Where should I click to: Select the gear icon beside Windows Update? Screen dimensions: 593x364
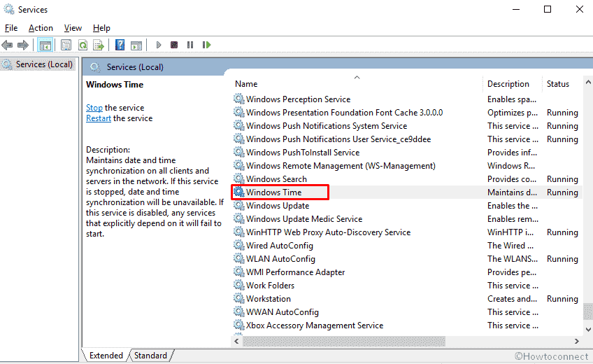[x=238, y=206]
